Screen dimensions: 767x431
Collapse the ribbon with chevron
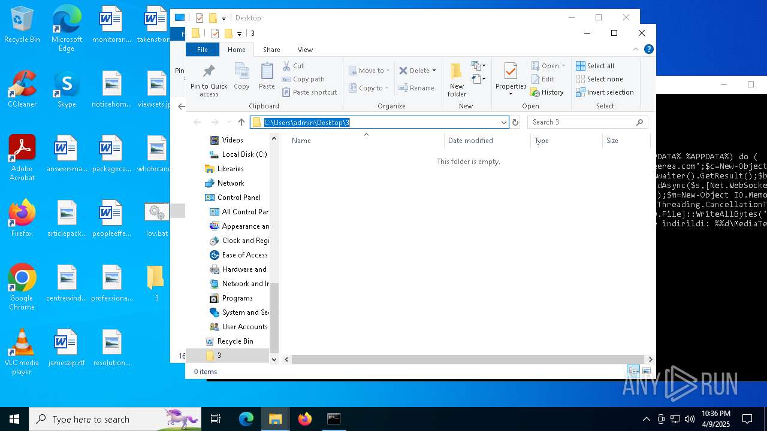pyautogui.click(x=636, y=49)
